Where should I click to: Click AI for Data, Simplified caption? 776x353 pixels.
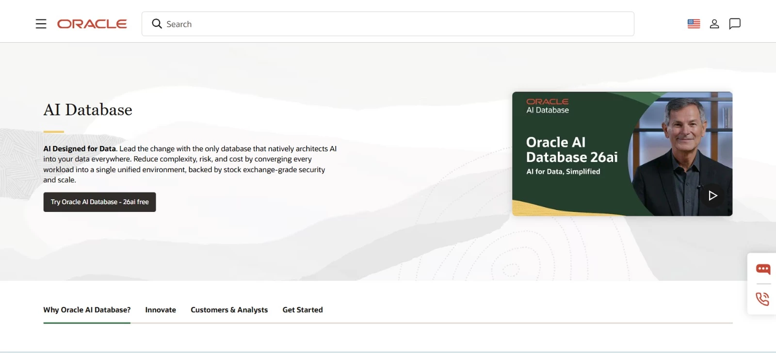pyautogui.click(x=563, y=172)
